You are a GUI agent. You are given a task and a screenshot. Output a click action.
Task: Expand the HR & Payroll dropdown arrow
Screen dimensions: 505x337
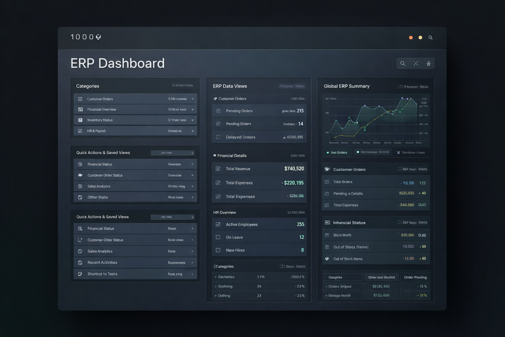coord(193,131)
